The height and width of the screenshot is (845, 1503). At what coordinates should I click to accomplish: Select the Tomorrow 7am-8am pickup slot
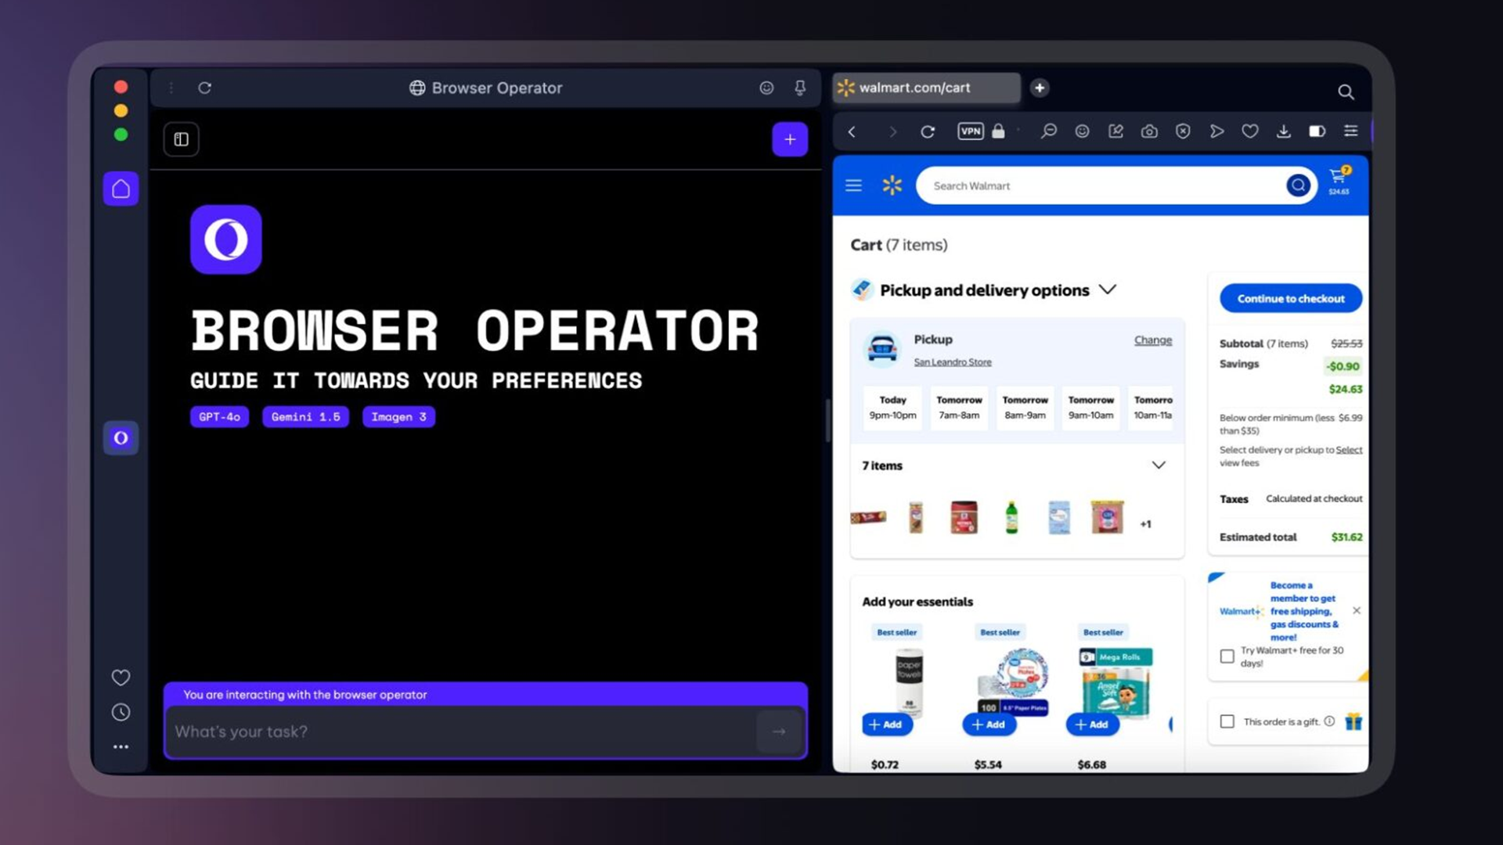click(958, 407)
